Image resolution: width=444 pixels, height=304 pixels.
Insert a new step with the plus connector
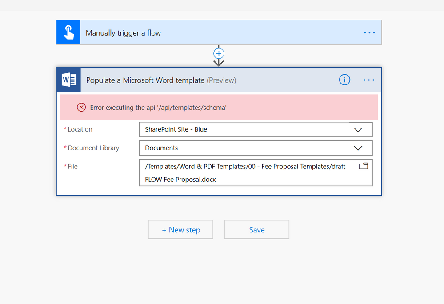(x=219, y=53)
